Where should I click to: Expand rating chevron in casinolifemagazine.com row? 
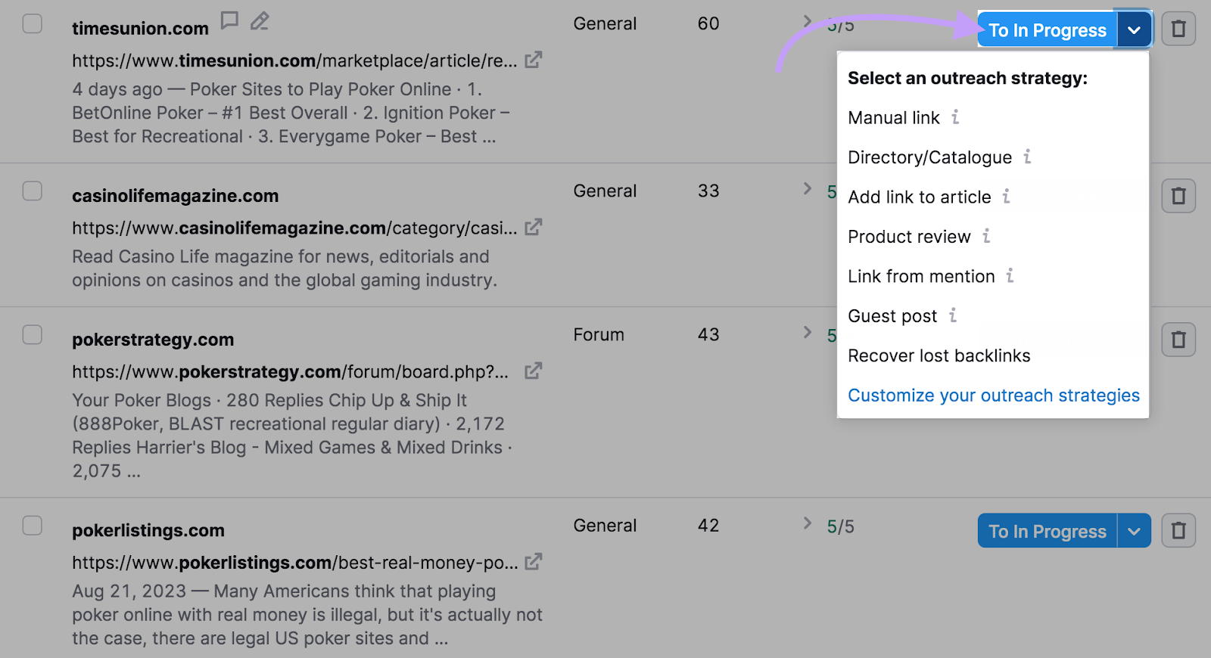[808, 188]
